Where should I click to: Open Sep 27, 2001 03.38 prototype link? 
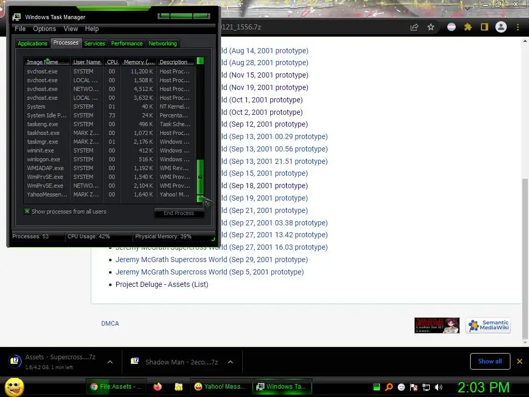[x=275, y=223]
